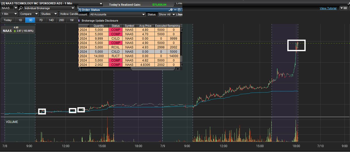Click the symbol search magnifier icon
The image size is (350, 152).
21,8
